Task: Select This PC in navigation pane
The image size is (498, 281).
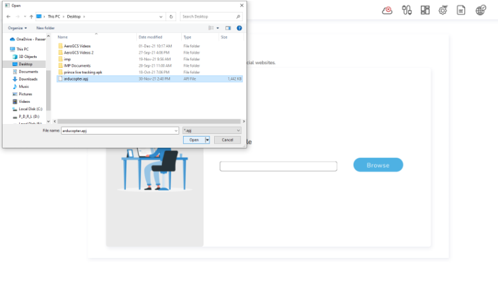Action: (20, 49)
